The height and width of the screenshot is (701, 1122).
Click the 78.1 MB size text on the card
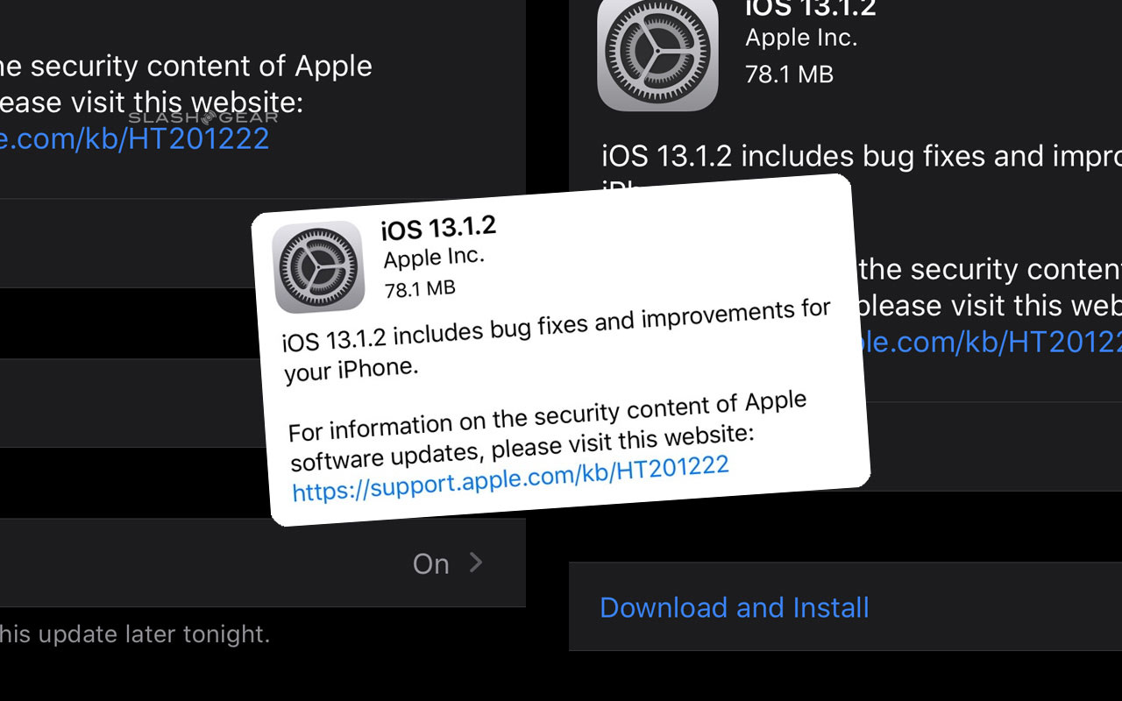[x=419, y=288]
